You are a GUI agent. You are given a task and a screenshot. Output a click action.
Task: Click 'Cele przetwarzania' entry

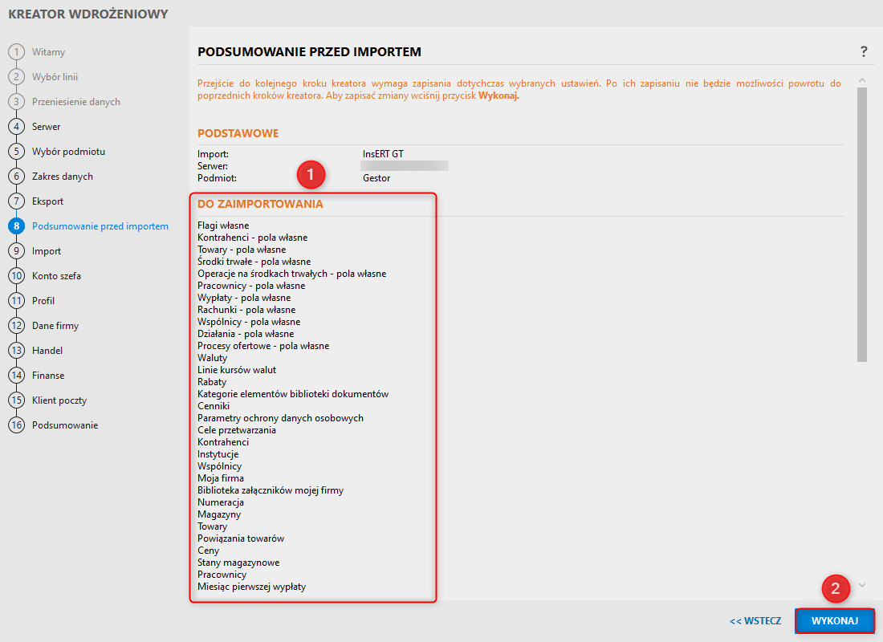237,429
